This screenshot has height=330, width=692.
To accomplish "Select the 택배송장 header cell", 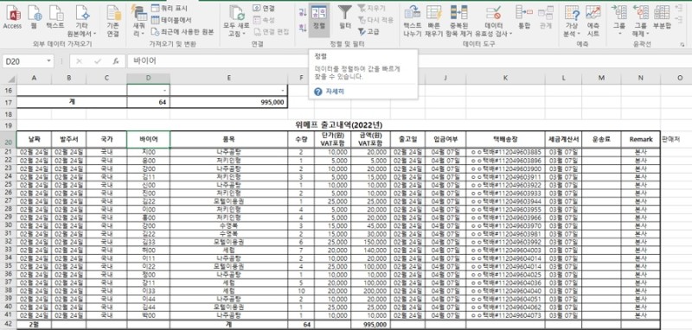I will [505, 139].
